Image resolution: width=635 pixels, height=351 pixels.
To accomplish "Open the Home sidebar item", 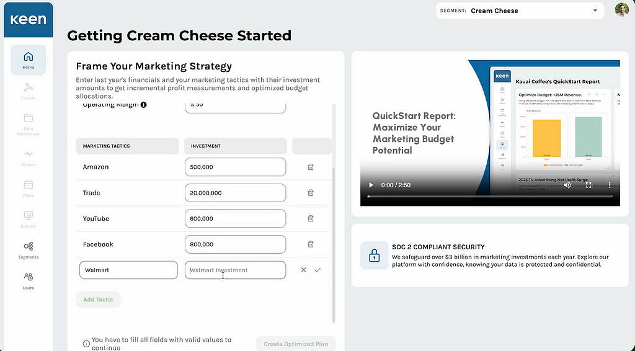I will click(29, 60).
